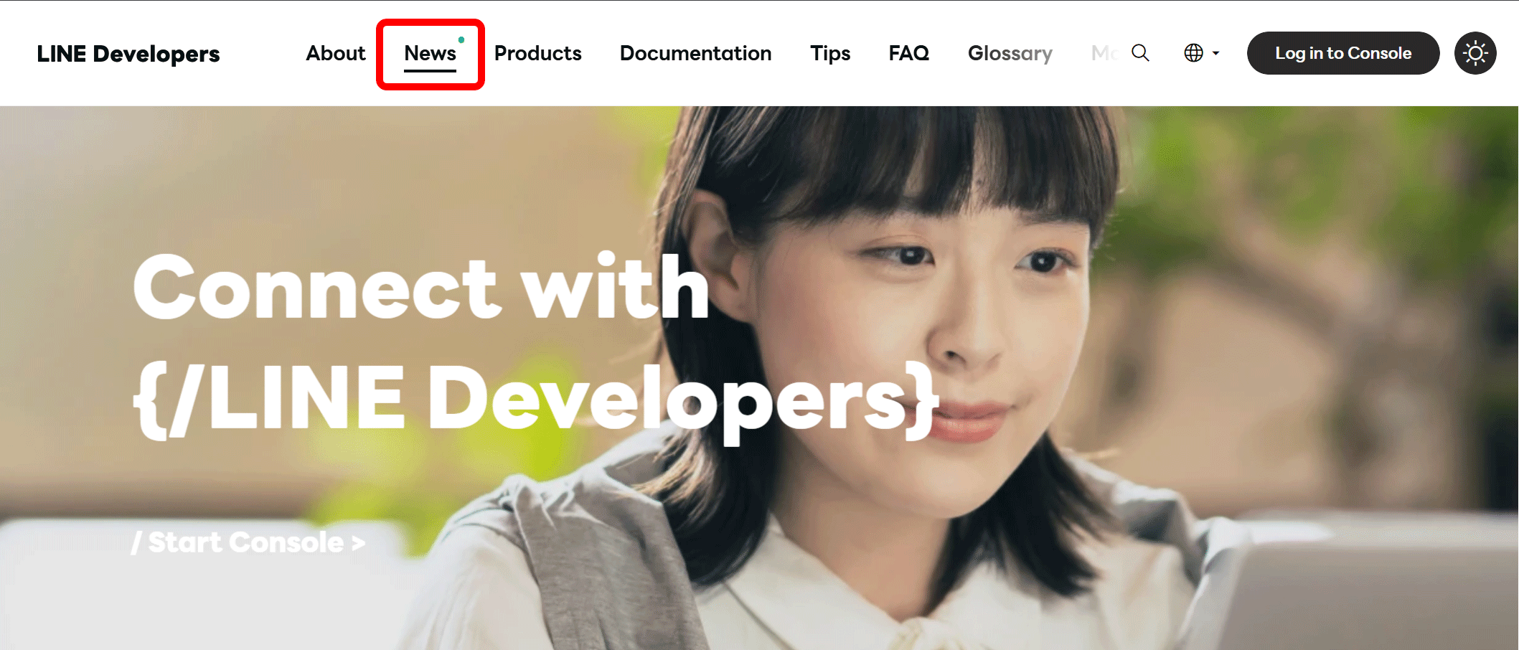Click the partially hidden More menu item

click(1103, 53)
